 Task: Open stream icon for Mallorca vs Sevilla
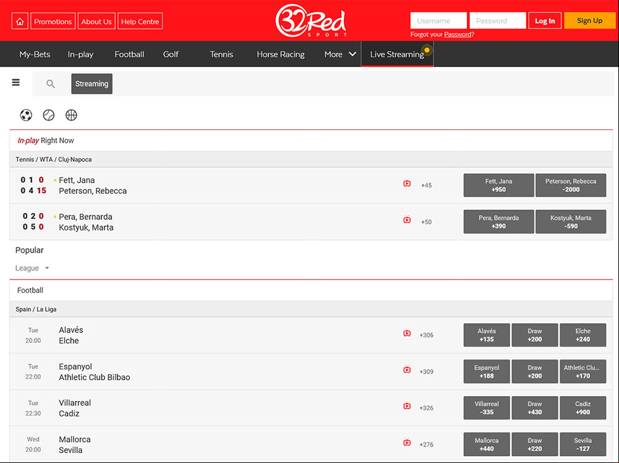[x=407, y=443]
